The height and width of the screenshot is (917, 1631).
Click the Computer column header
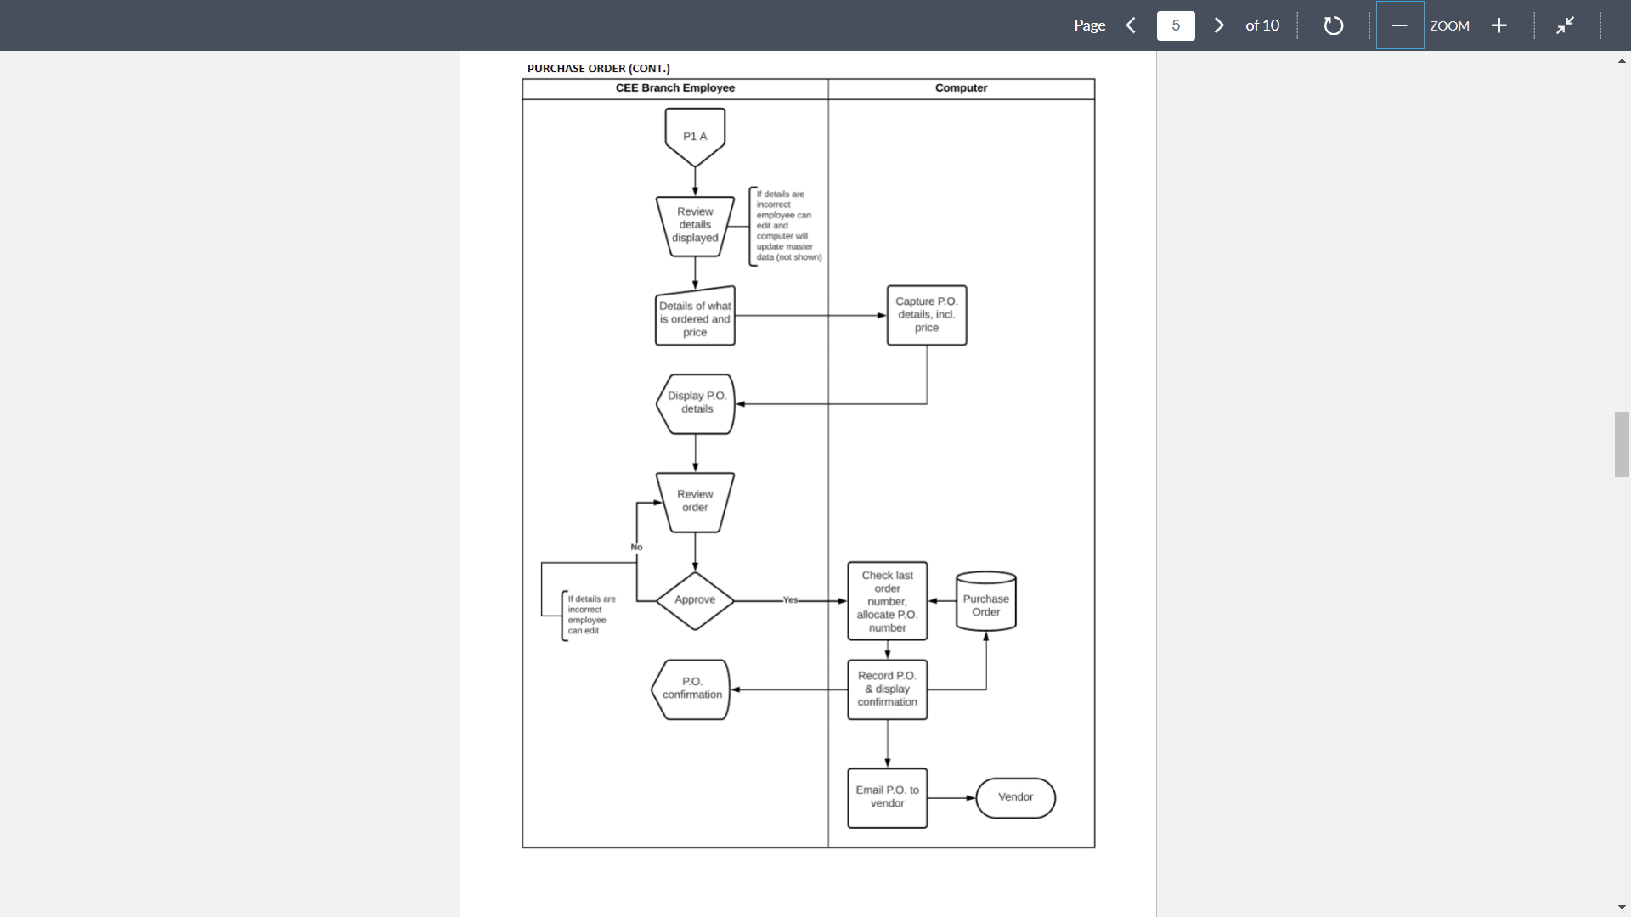point(961,87)
